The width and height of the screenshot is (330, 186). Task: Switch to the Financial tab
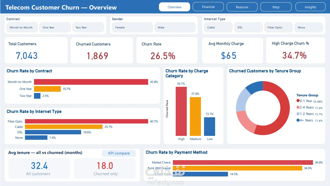click(x=208, y=7)
